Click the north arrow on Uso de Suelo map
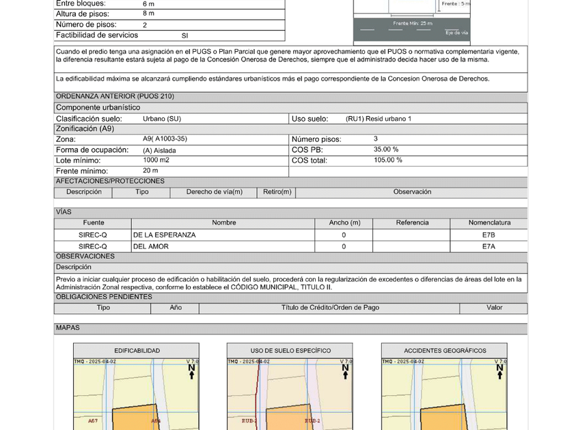 pos(345,371)
